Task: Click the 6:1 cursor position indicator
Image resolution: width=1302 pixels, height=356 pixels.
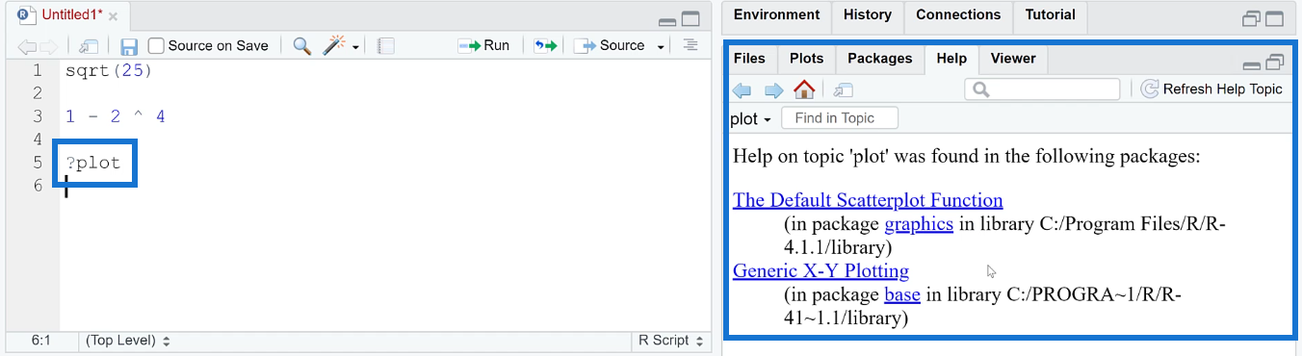Action: point(41,341)
